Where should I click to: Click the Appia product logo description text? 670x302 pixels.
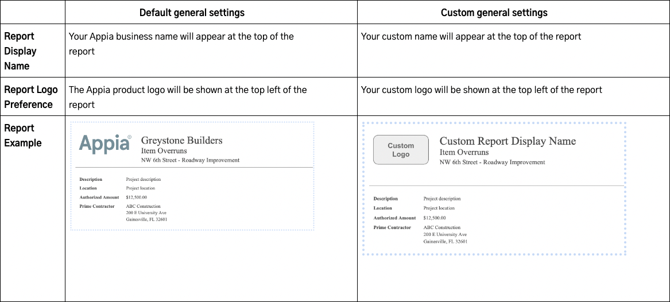tap(187, 97)
